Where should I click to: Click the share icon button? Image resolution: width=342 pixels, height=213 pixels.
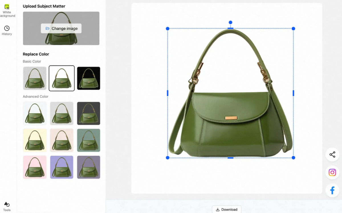point(332,155)
